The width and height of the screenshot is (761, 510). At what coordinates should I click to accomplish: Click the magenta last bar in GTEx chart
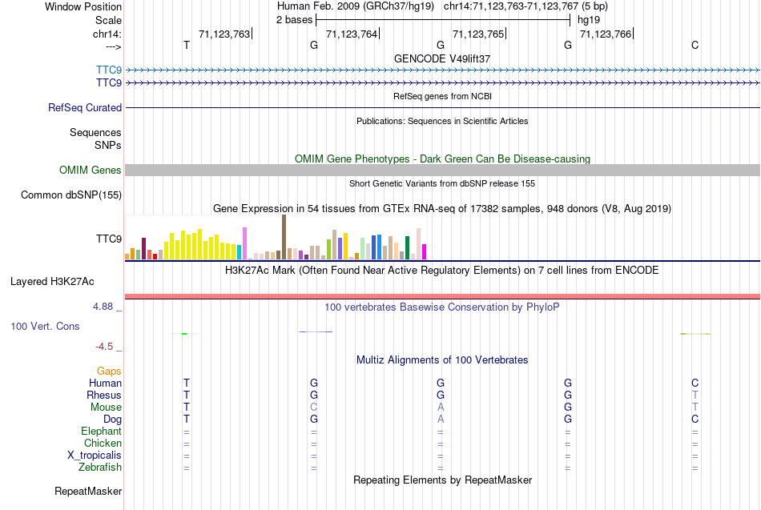425,252
